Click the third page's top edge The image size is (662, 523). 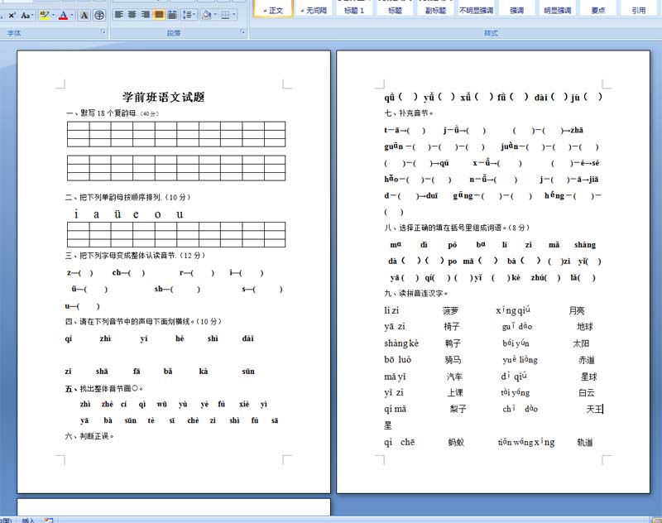[x=174, y=499]
